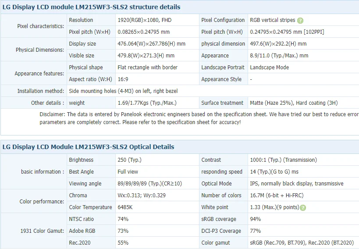Click visible size 479.8(W)×271.3(H) mm

pyautogui.click(x=146, y=56)
